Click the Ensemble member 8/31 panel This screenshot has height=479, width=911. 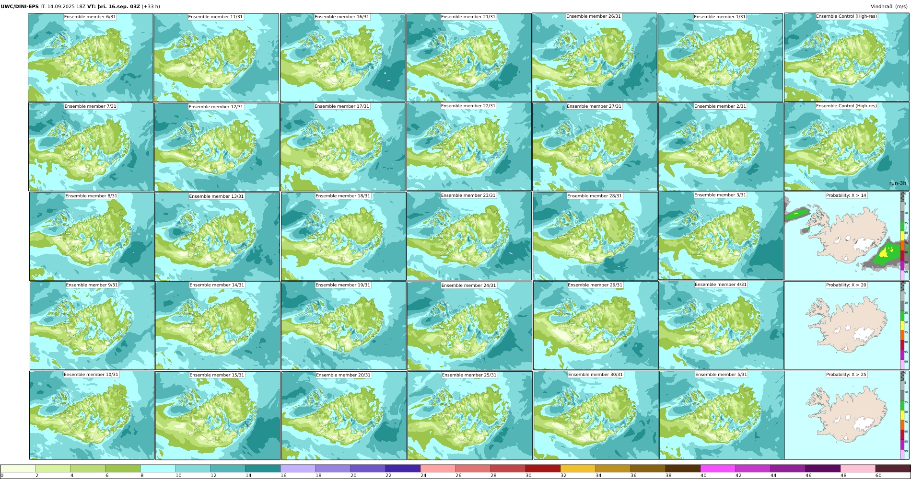92,237
